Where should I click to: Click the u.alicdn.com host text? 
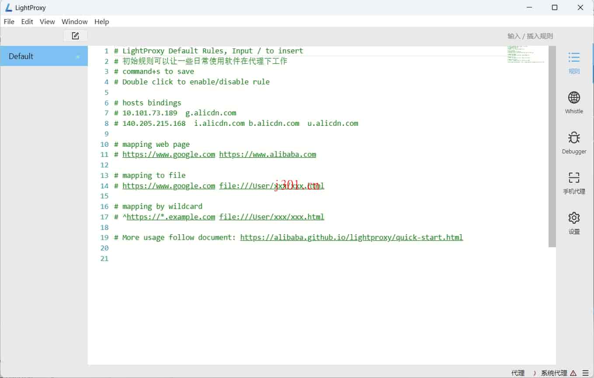[x=333, y=123]
